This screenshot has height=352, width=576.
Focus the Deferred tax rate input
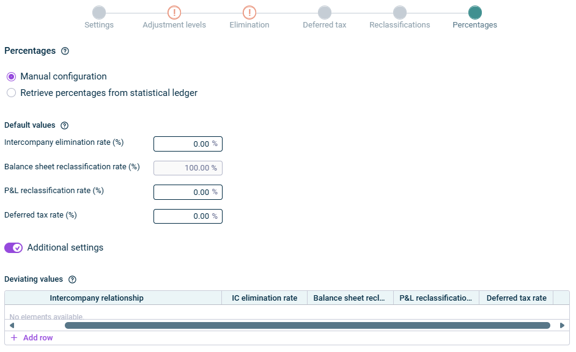click(187, 216)
